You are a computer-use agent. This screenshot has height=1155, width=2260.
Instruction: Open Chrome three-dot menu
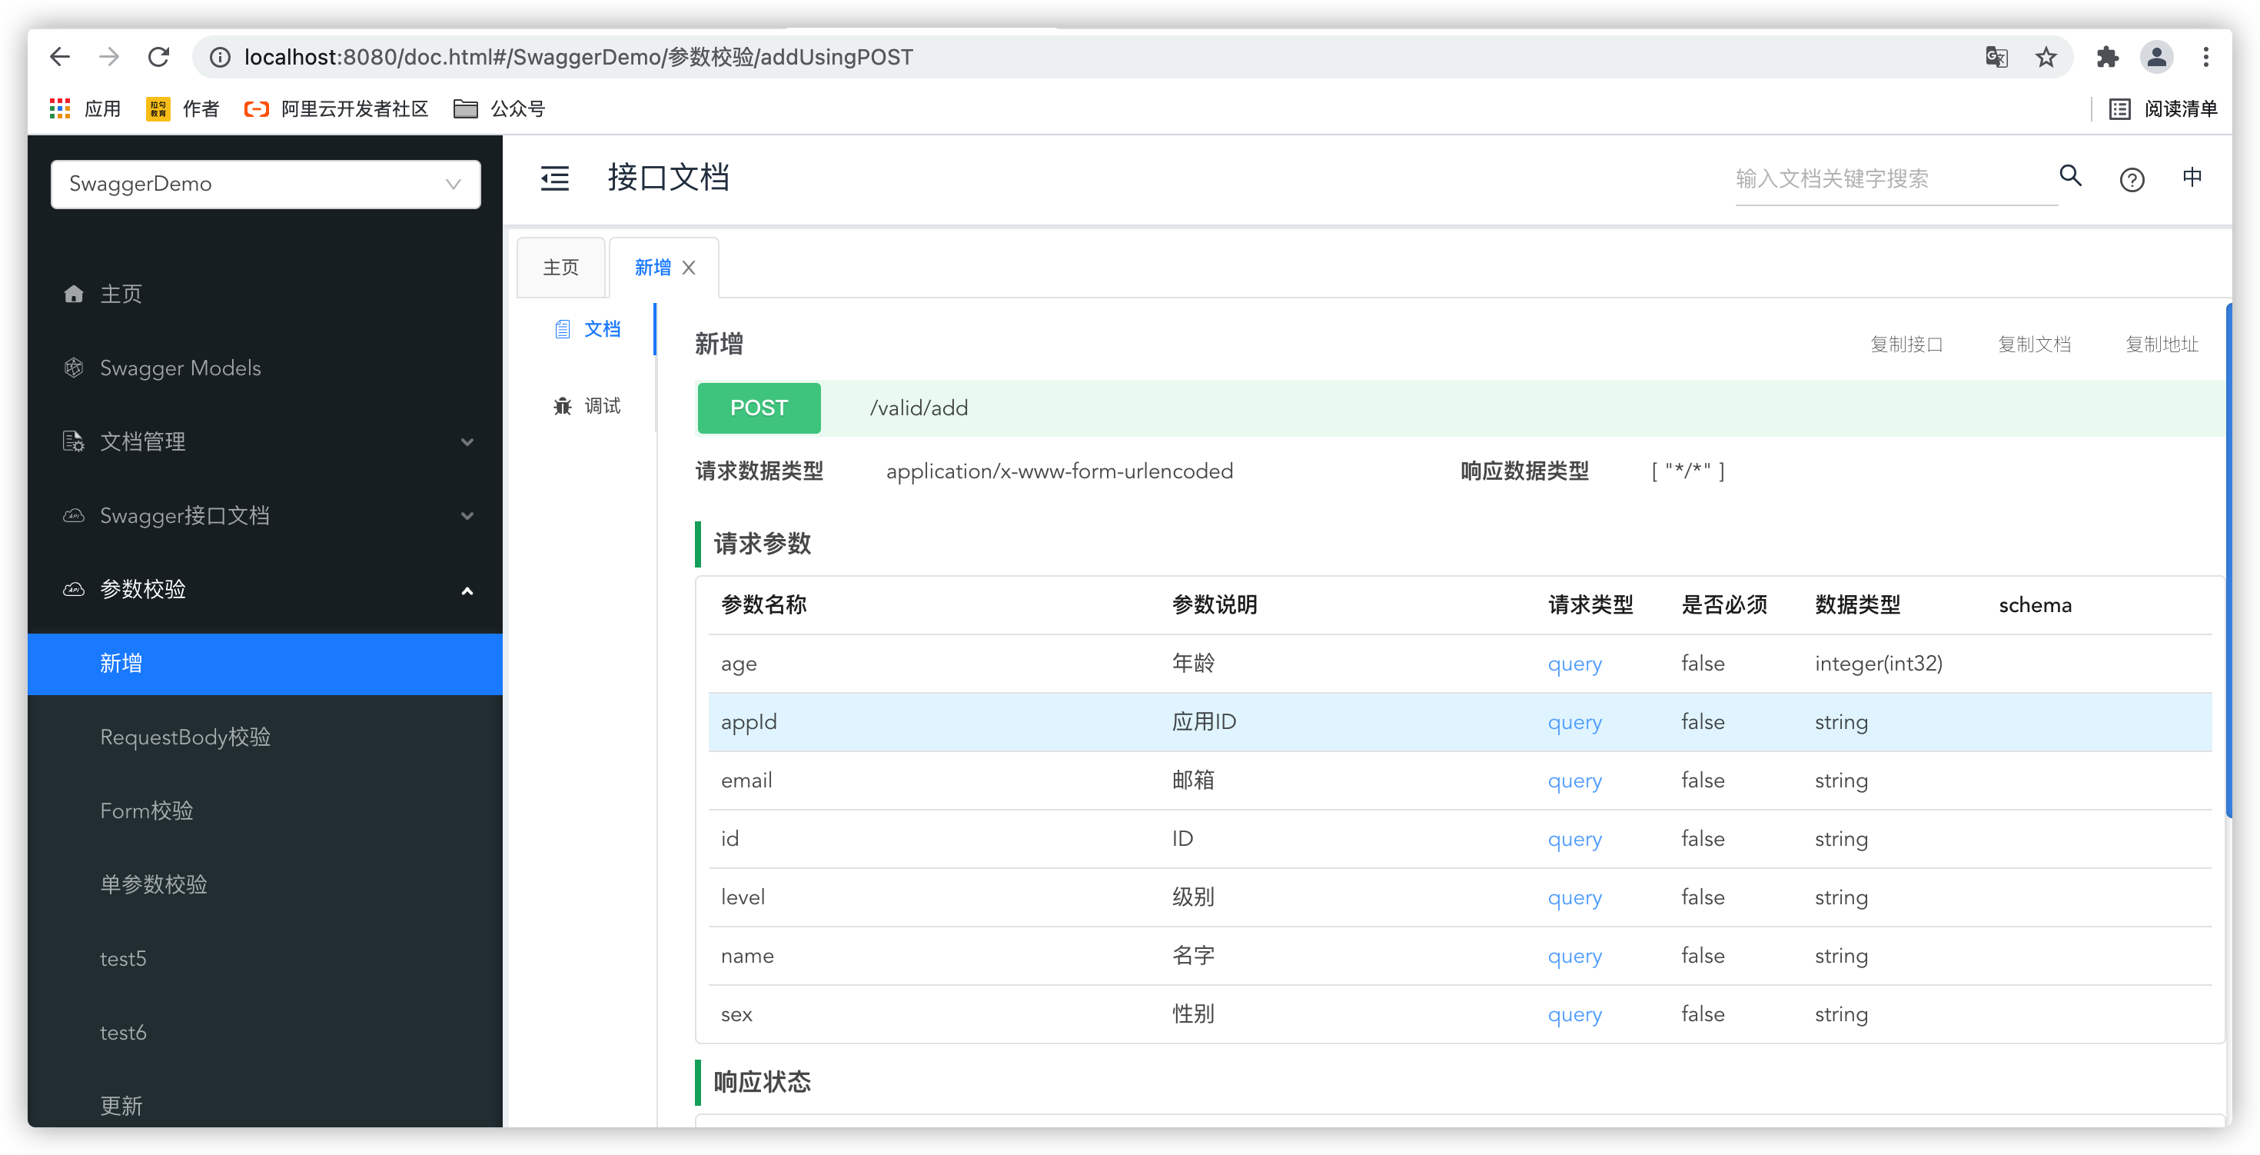tap(2205, 57)
